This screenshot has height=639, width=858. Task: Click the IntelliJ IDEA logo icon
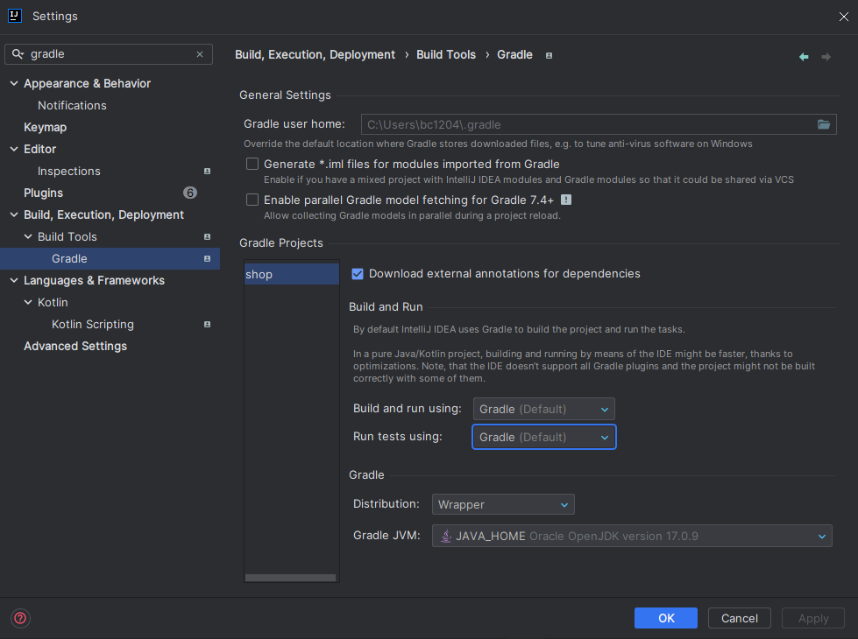click(15, 16)
